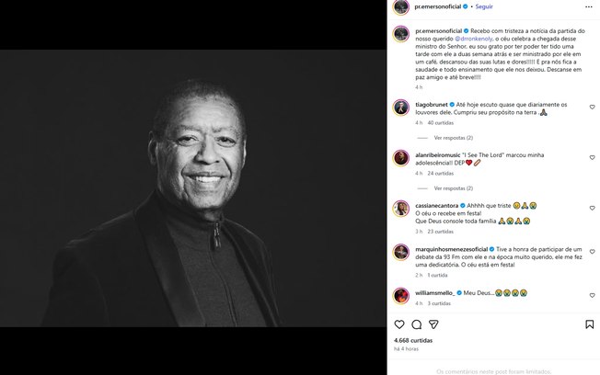
Task: View the 4.668 curtidas likes list
Action: tap(411, 340)
